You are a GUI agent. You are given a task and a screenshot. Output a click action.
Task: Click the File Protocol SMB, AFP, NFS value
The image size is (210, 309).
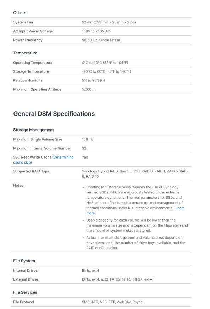(x=112, y=302)
